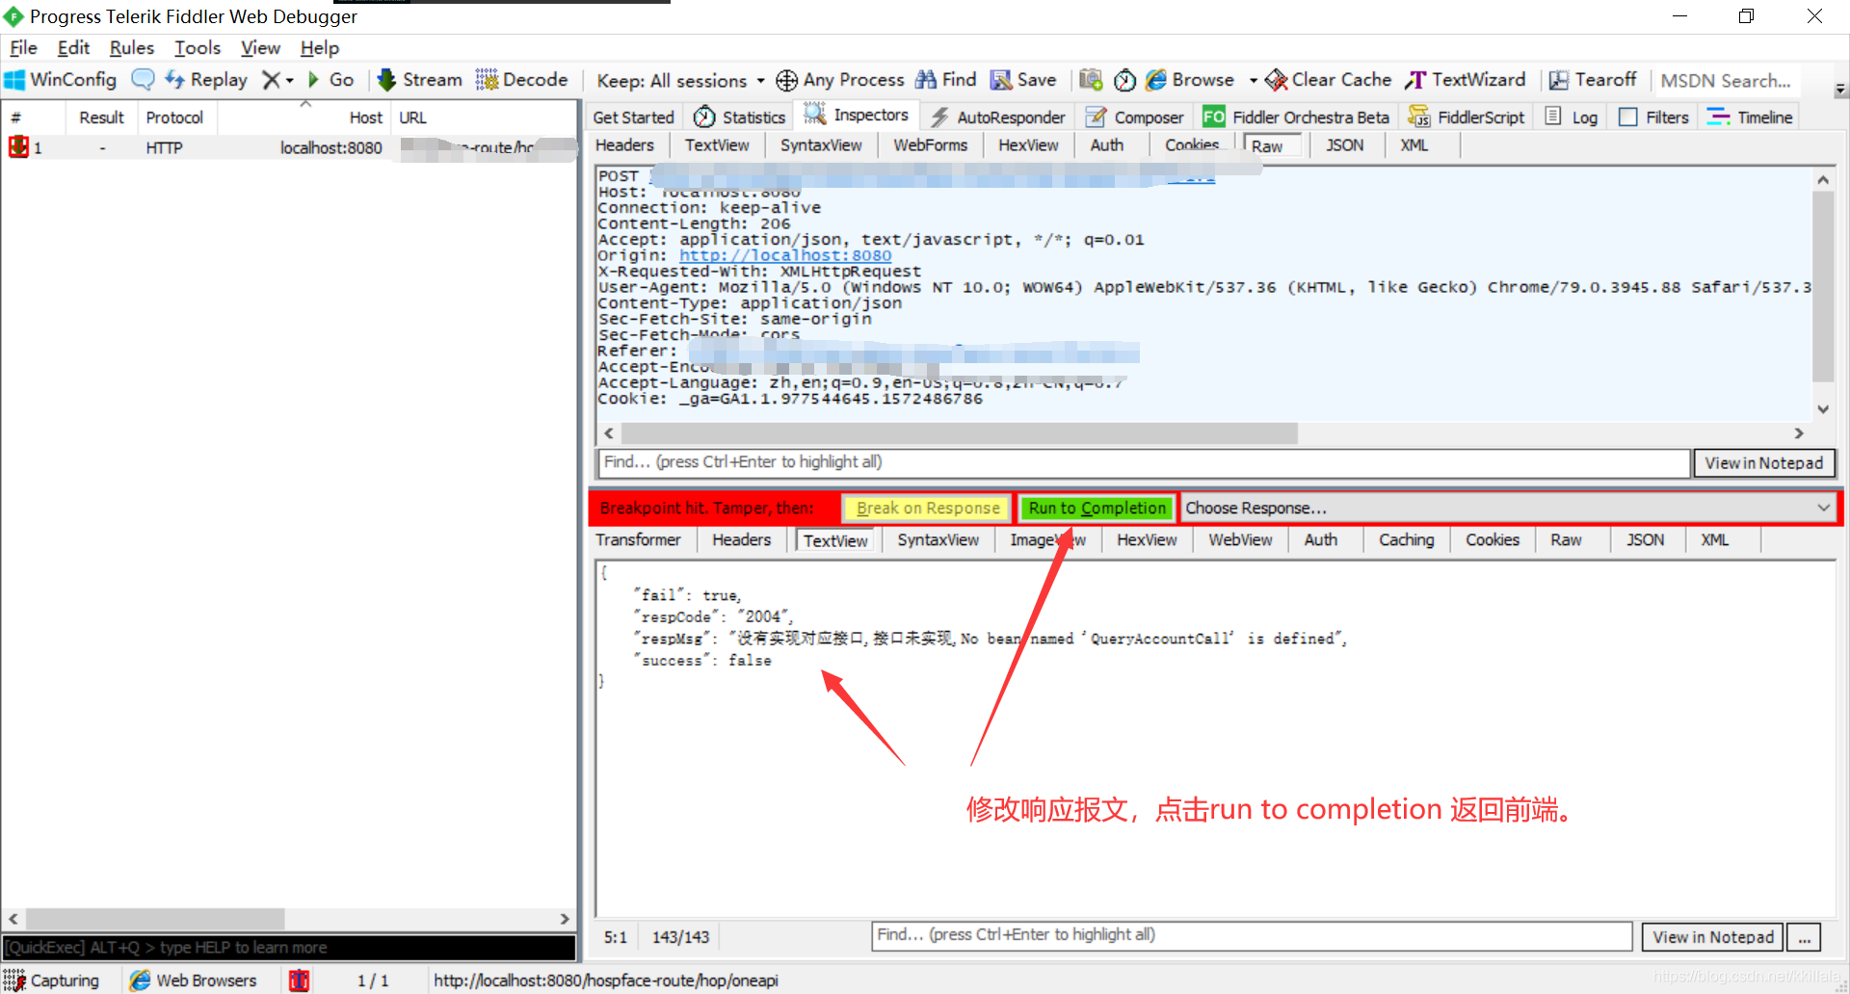This screenshot has width=1850, height=994.
Task: Open WinConfig from the toolbar
Action: [61, 80]
